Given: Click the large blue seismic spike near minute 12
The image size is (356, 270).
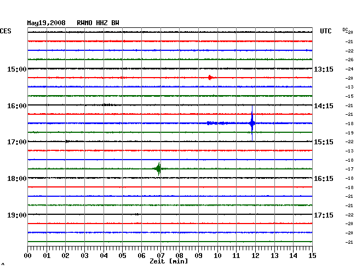Looking at the screenshot, I should [252, 123].
